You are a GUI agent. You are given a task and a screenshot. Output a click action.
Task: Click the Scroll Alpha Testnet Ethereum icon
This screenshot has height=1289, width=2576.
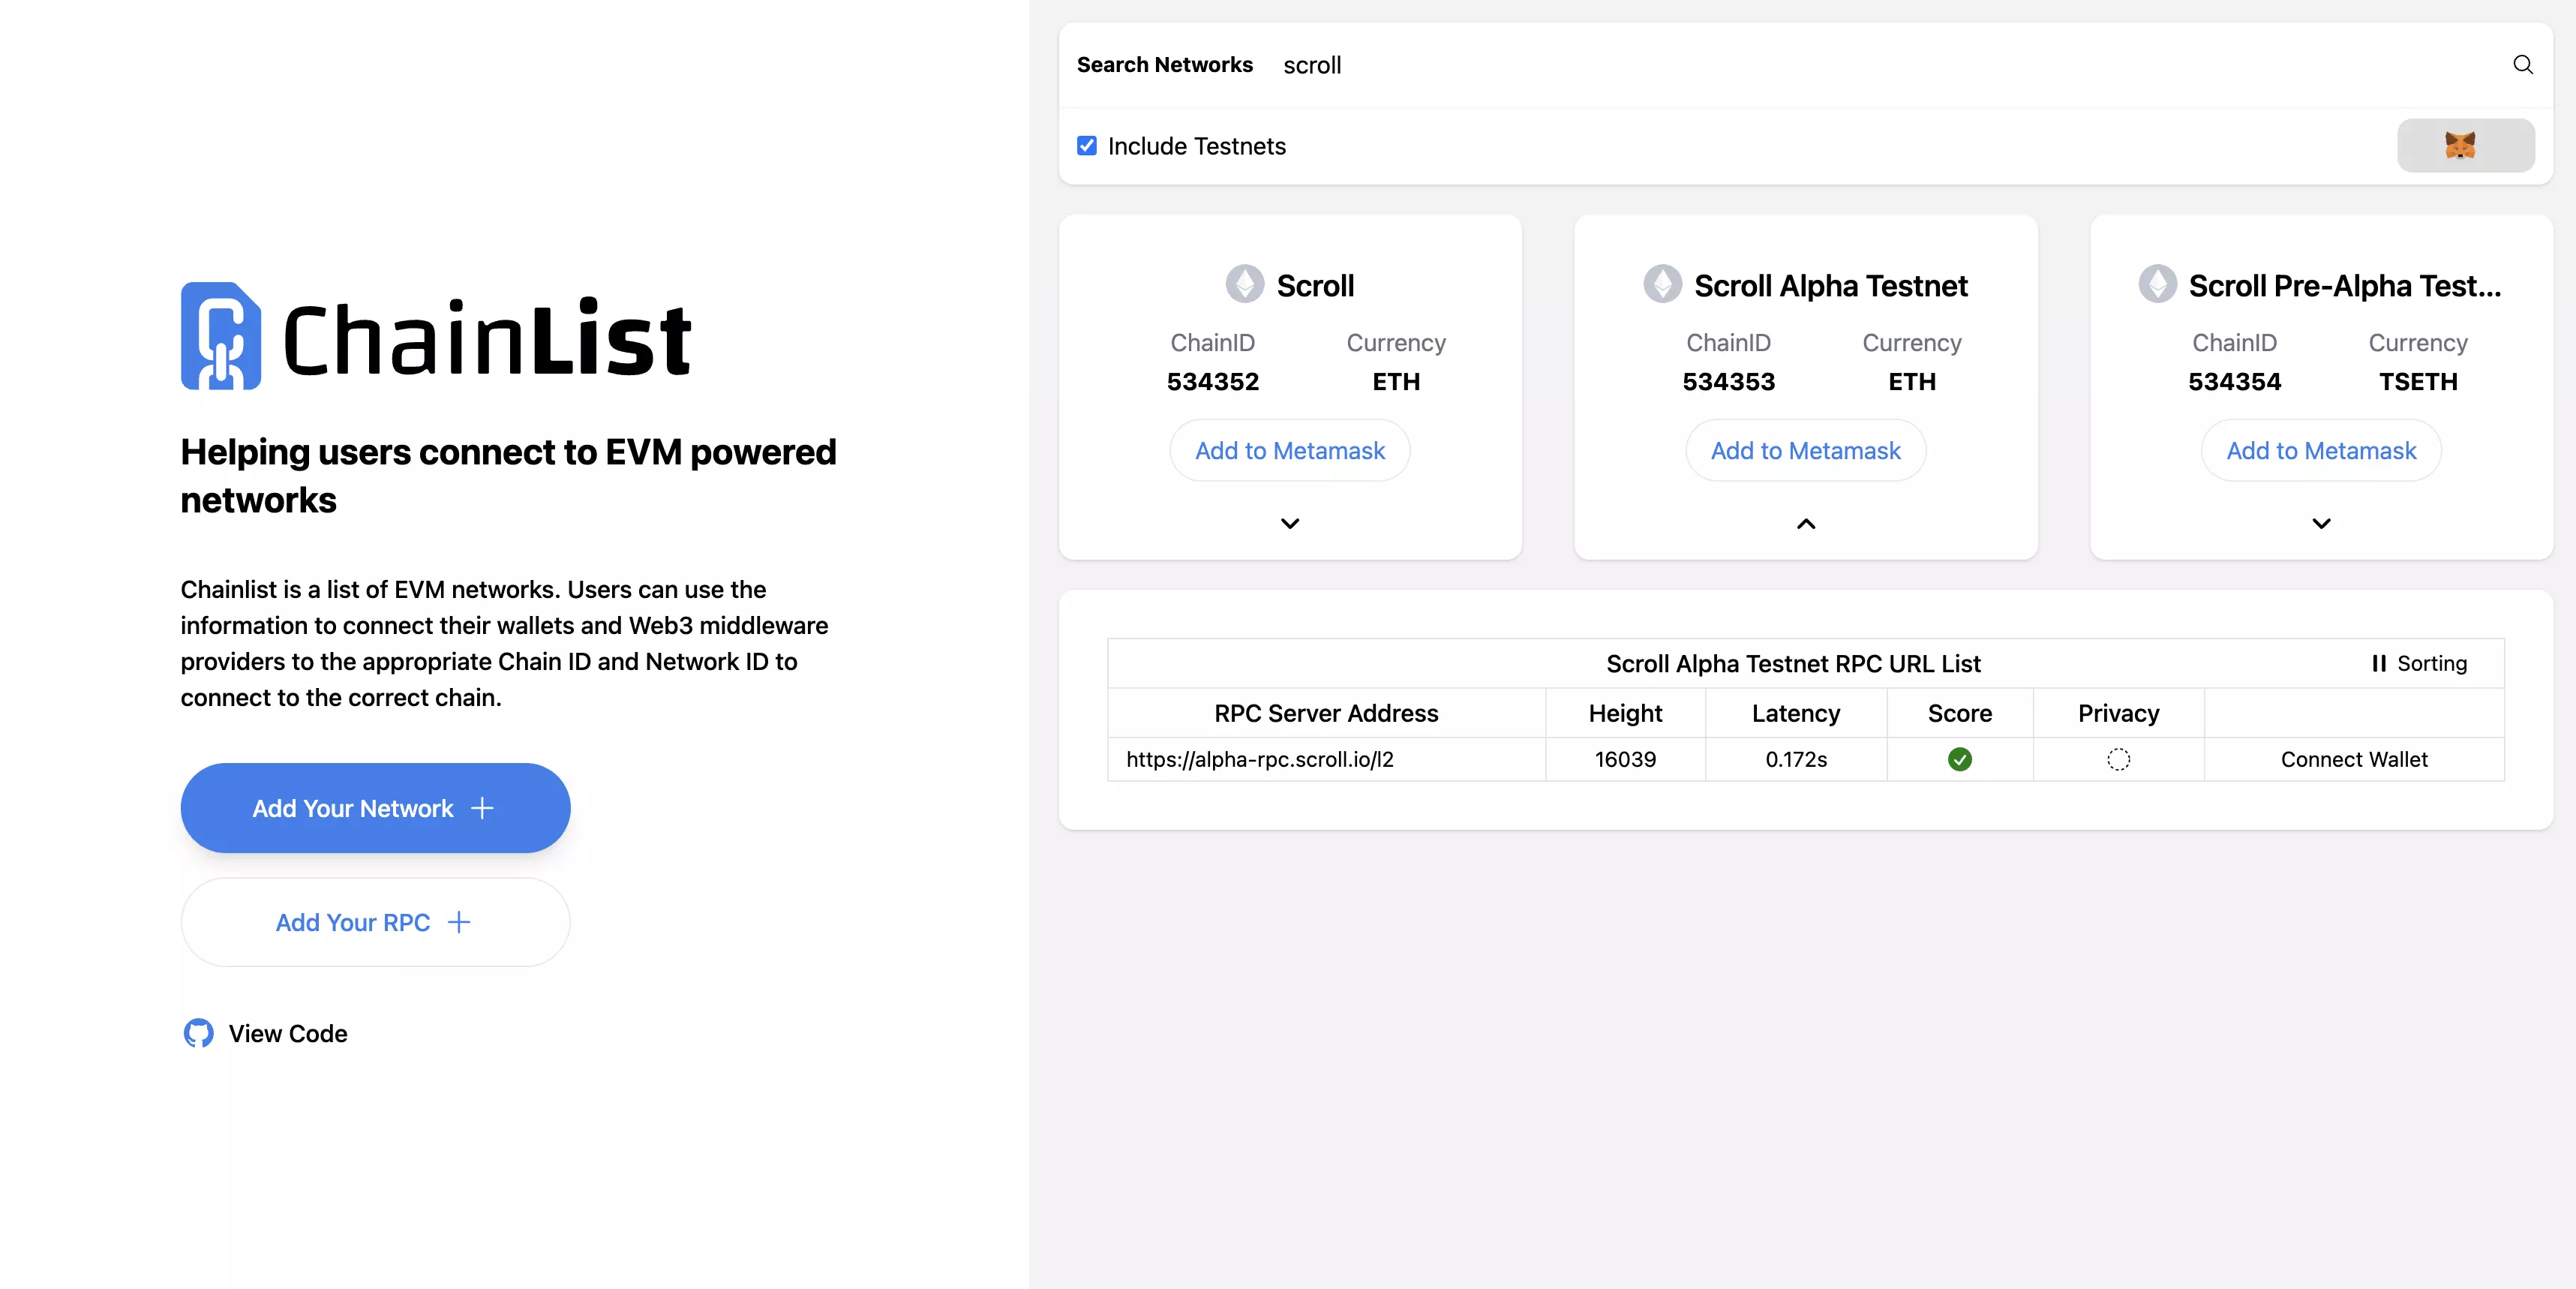1662,285
